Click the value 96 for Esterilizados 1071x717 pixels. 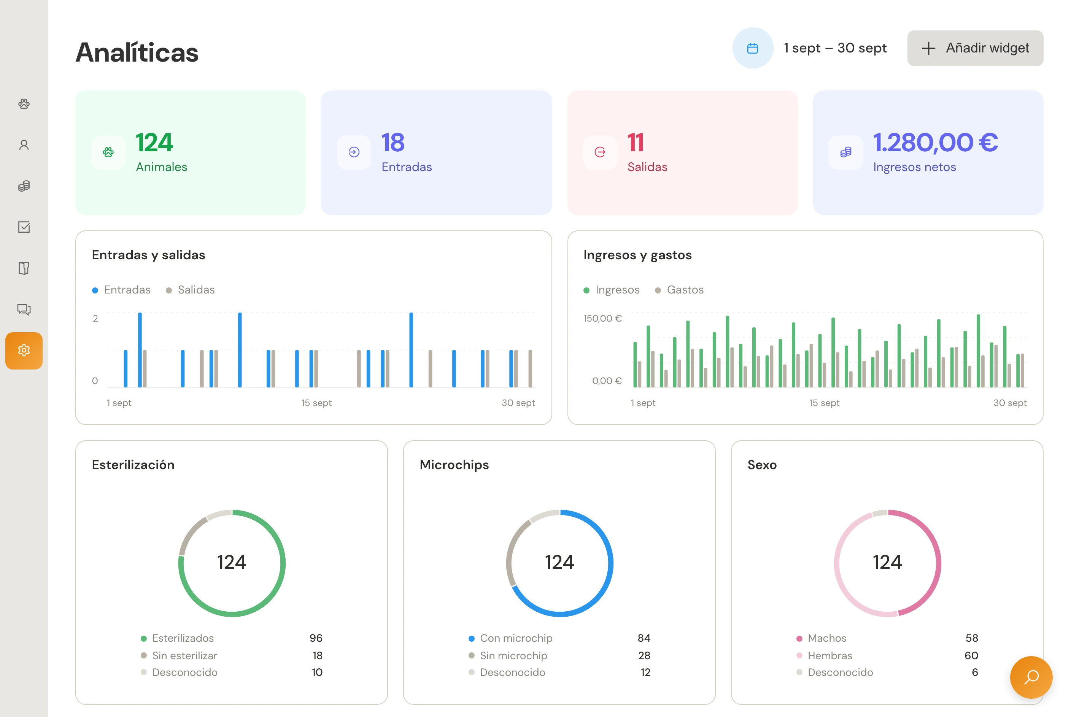[316, 638]
